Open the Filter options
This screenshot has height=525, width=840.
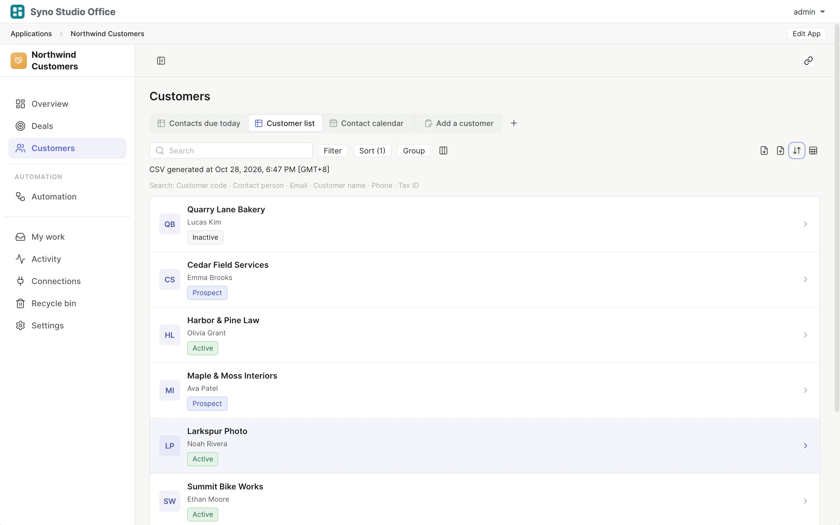pos(332,151)
